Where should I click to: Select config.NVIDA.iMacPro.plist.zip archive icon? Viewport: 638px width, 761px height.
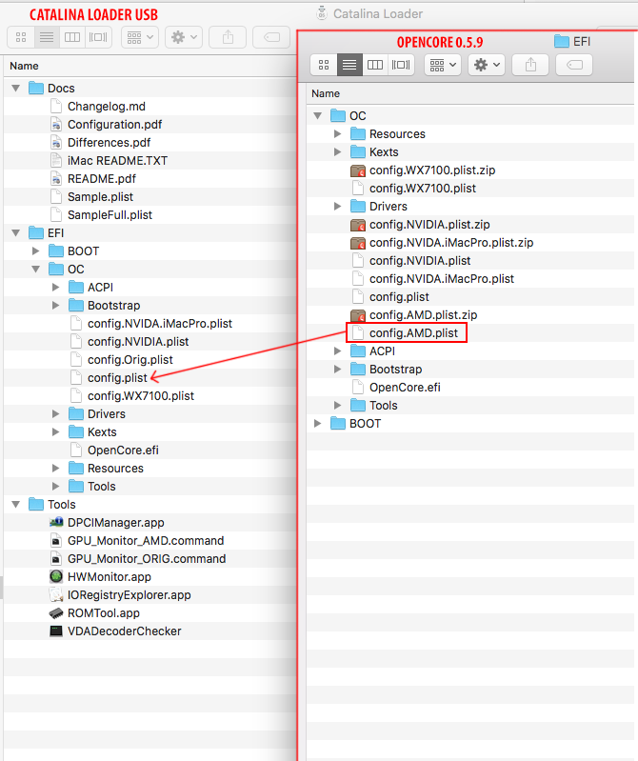click(x=358, y=243)
